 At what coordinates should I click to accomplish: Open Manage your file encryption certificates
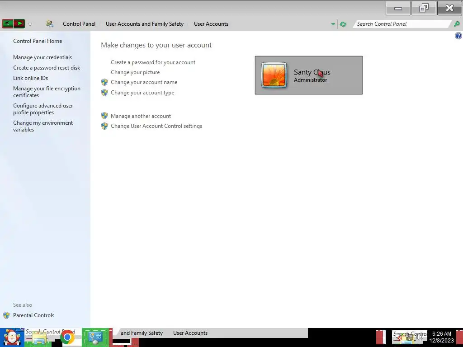tap(47, 92)
